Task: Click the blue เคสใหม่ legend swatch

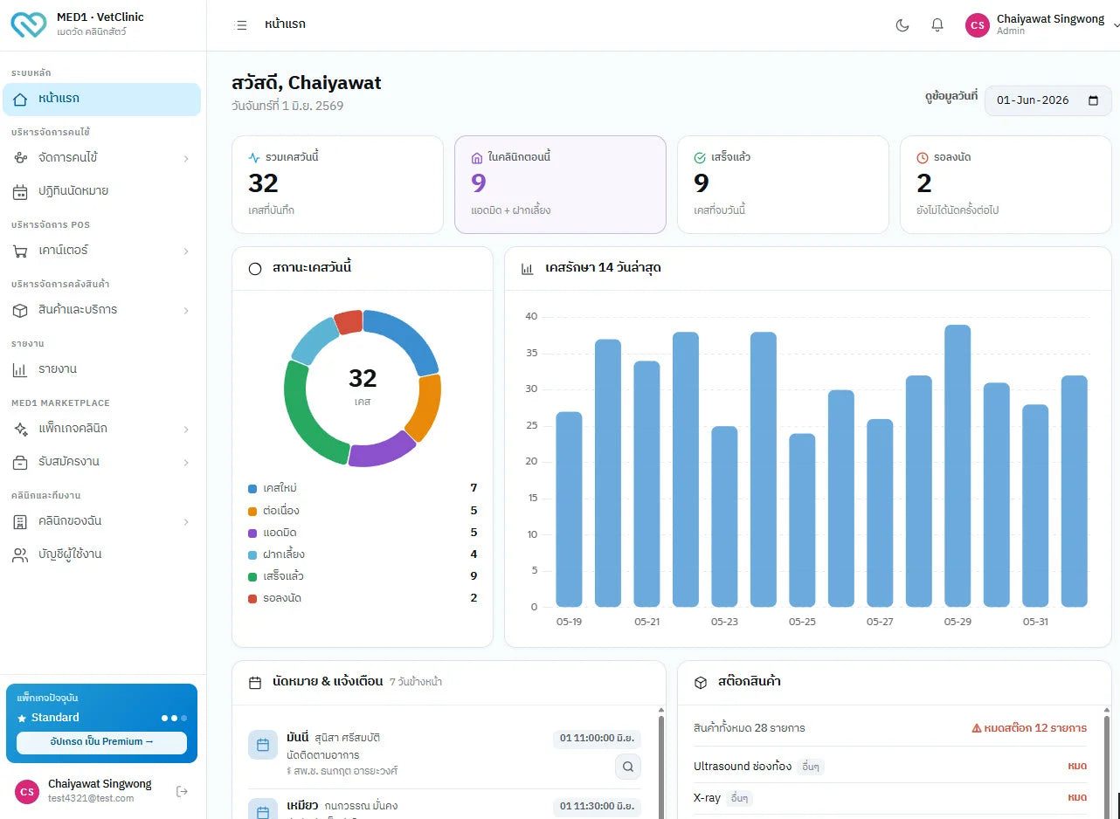Action: [252, 489]
